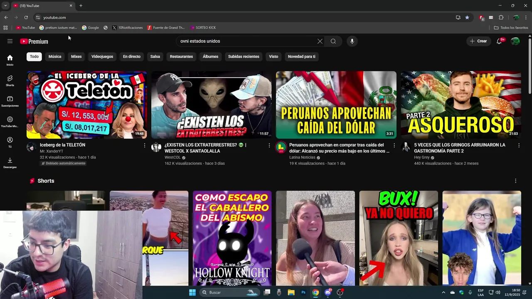Viewport: 532px width, 299px height.
Task: Select the Música filter chip
Action: tap(55, 56)
